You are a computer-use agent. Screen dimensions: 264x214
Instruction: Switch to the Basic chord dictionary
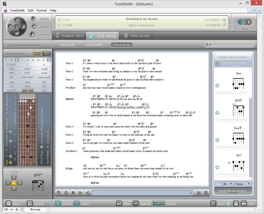click(37, 54)
